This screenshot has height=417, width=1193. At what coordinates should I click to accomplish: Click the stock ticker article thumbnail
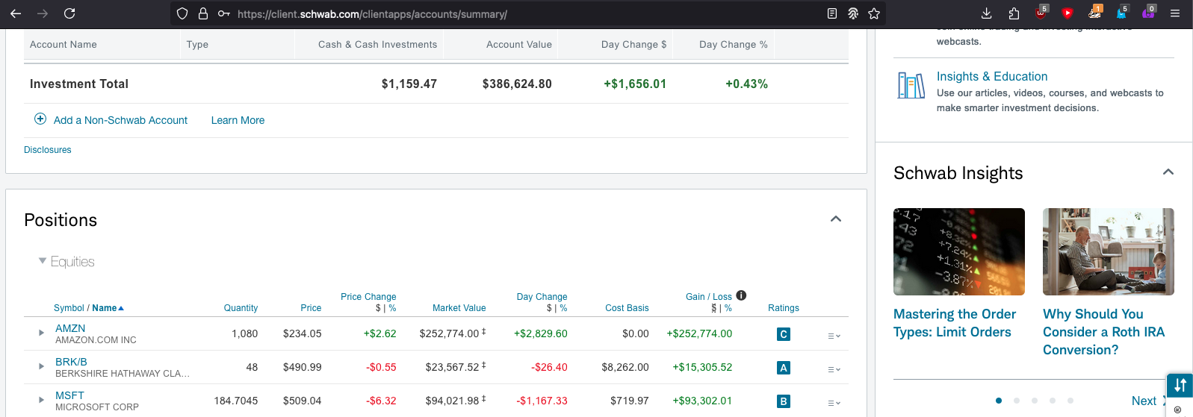point(959,251)
